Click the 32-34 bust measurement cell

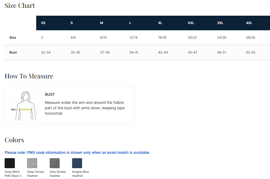coord(46,52)
